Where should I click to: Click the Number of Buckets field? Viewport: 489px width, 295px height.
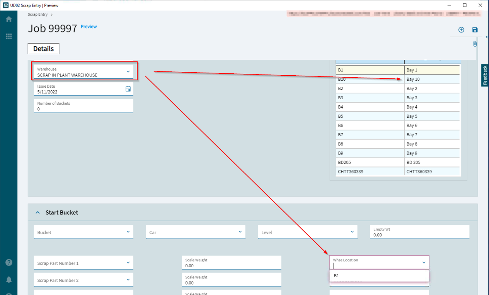point(83,106)
